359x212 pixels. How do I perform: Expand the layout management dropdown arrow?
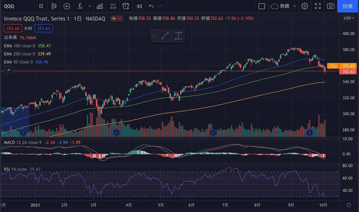click(x=295, y=6)
